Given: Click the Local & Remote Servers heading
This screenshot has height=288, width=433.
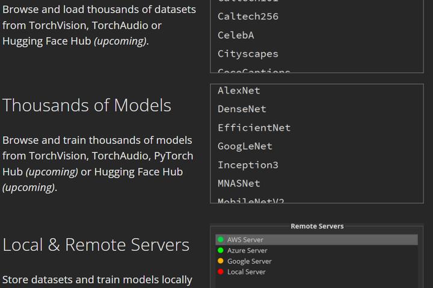Looking at the screenshot, I should (96, 245).
